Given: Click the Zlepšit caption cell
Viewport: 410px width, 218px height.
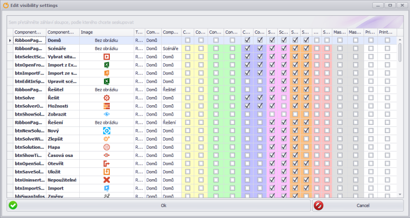Looking at the screenshot, I should pos(63,139).
